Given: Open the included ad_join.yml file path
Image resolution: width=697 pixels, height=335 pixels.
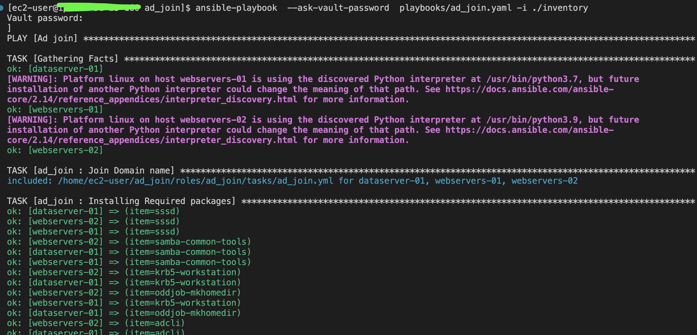Looking at the screenshot, I should tap(195, 181).
